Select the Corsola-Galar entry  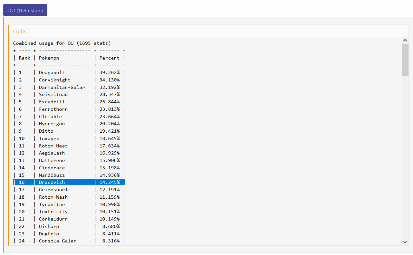[58, 241]
